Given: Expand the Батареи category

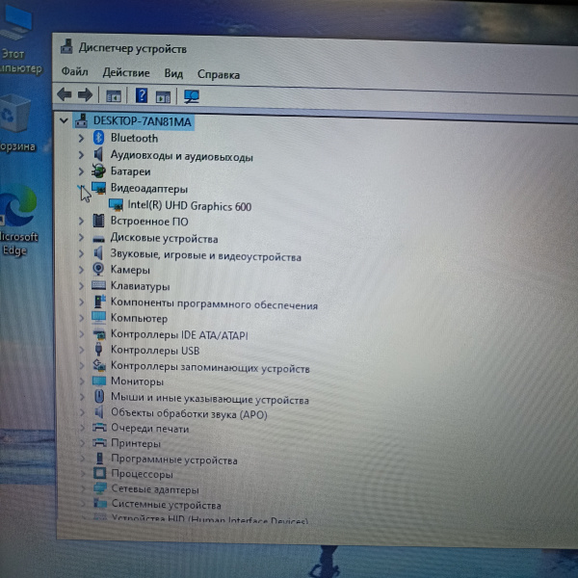Looking at the screenshot, I should point(81,171).
